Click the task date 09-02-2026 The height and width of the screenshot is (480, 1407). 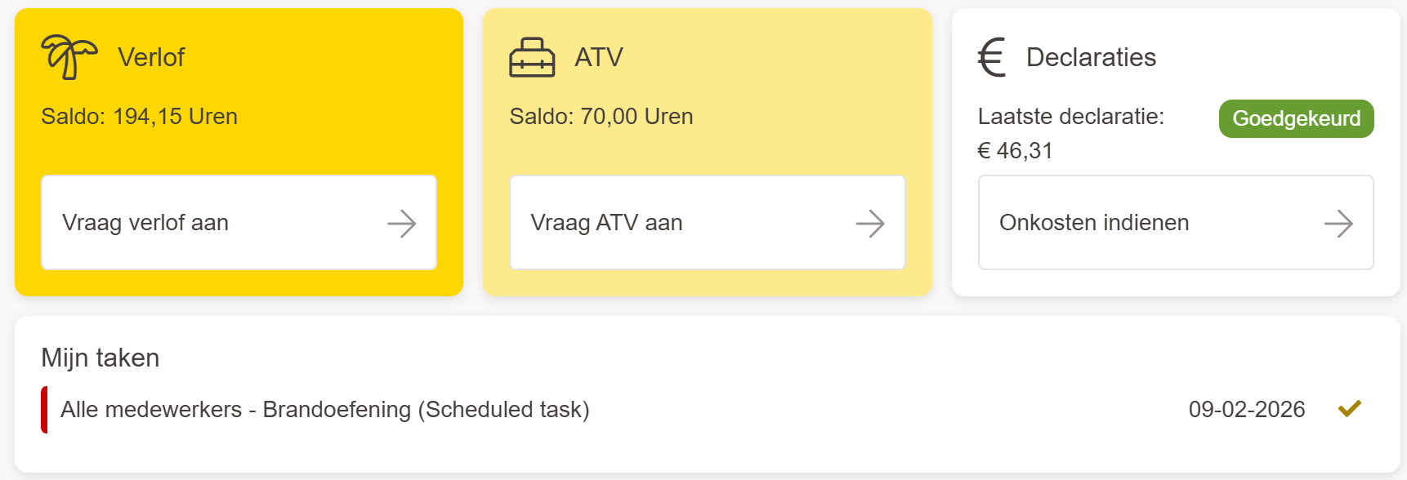tap(1246, 409)
